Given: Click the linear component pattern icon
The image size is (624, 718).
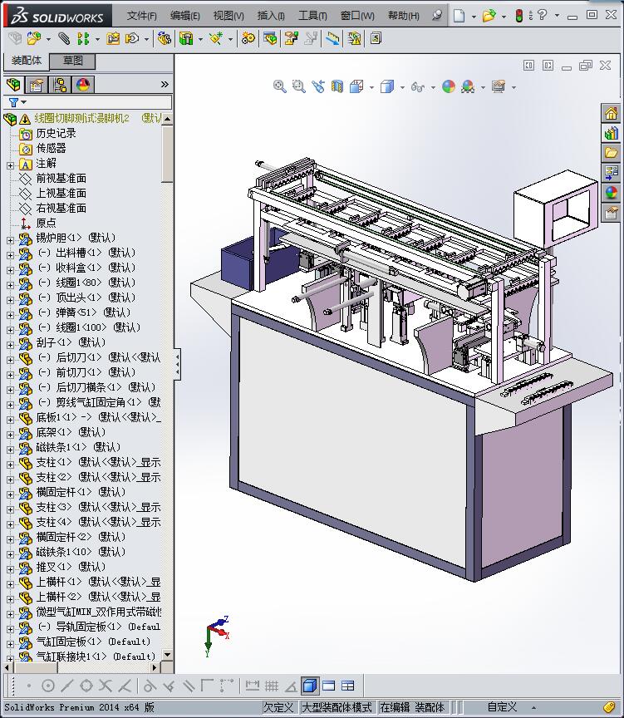Looking at the screenshot, I should 83,39.
